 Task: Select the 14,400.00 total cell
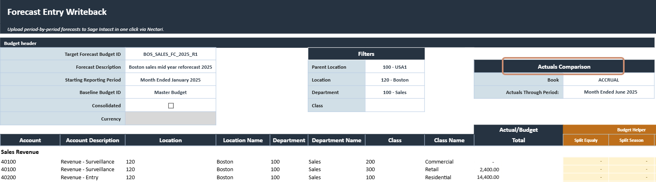[488, 177]
